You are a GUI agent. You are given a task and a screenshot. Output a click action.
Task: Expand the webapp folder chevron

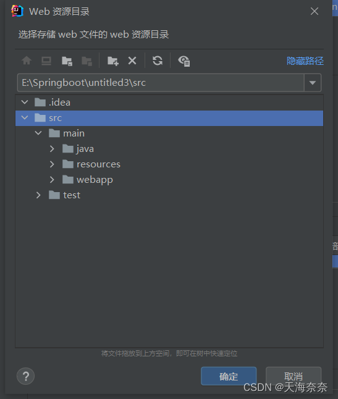pos(52,180)
